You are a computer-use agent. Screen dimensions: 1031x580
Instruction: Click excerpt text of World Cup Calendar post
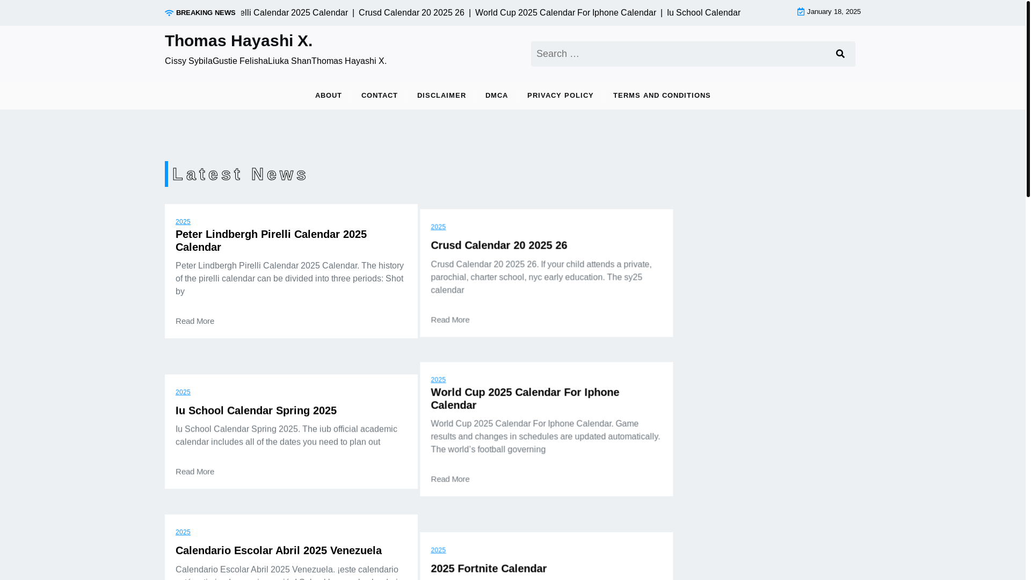[546, 437]
